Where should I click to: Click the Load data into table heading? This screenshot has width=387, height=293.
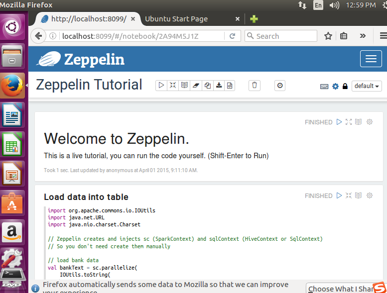(86, 197)
